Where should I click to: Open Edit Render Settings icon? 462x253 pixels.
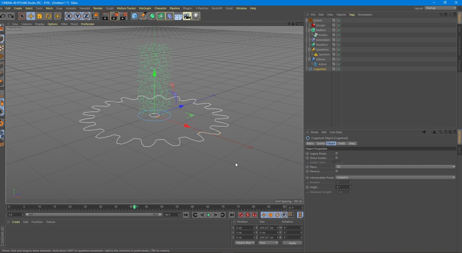(124, 16)
